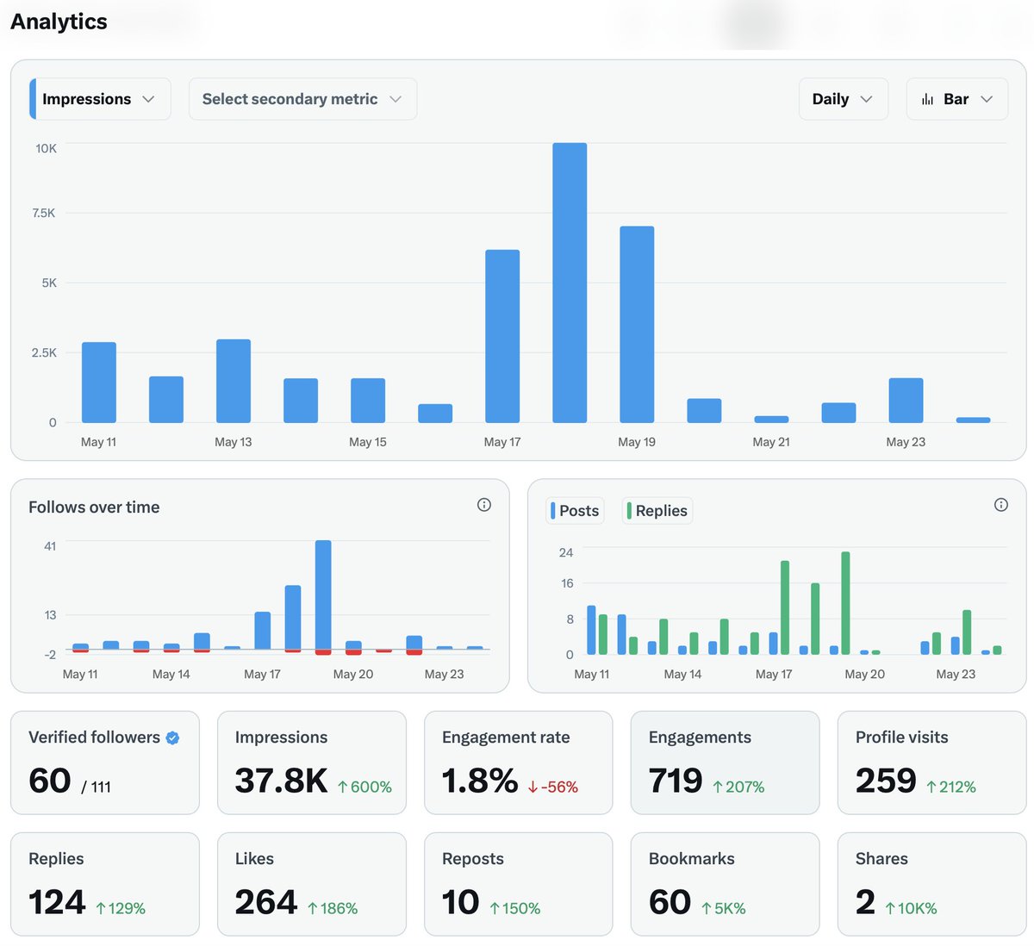Toggle the Posts series legend
The height and width of the screenshot is (946, 1034).
pyautogui.click(x=575, y=511)
